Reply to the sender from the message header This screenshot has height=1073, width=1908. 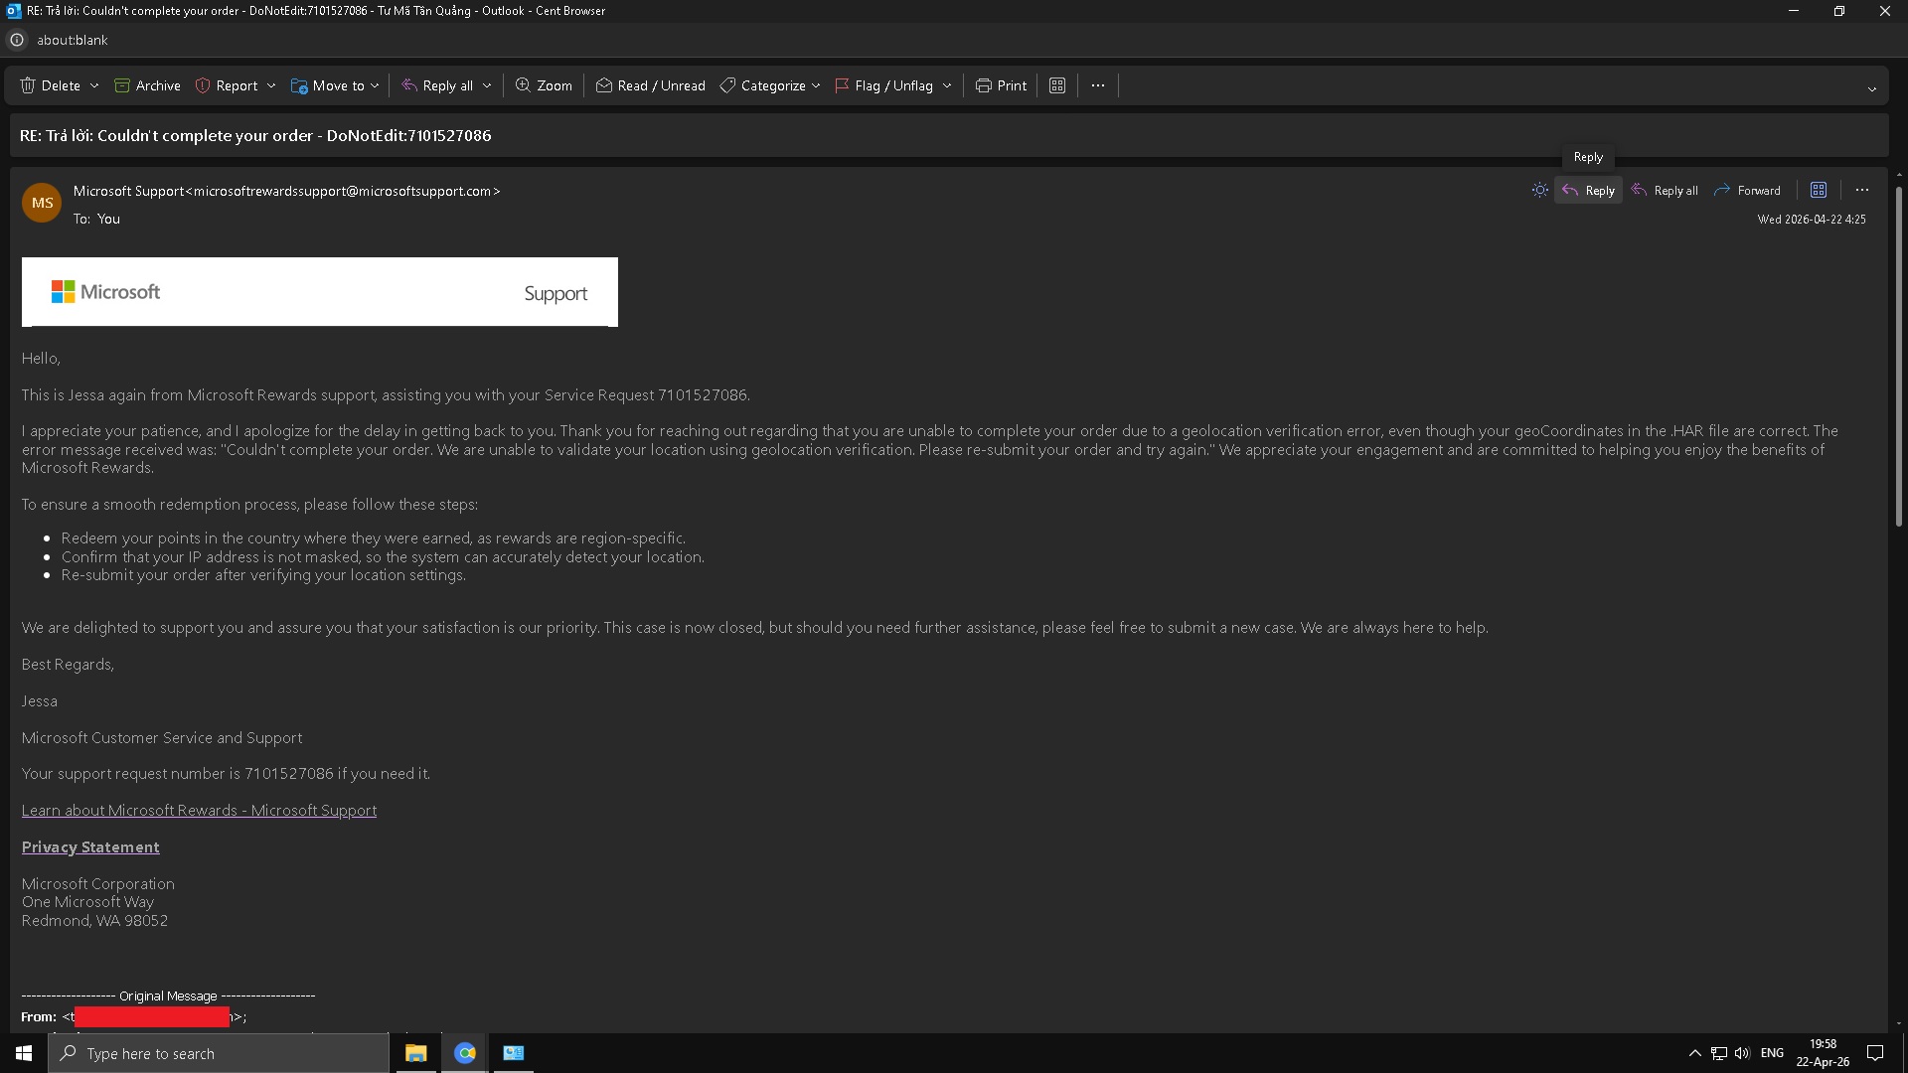[x=1589, y=190]
